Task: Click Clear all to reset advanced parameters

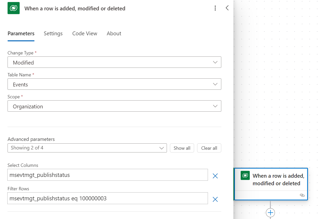Action: pos(209,148)
